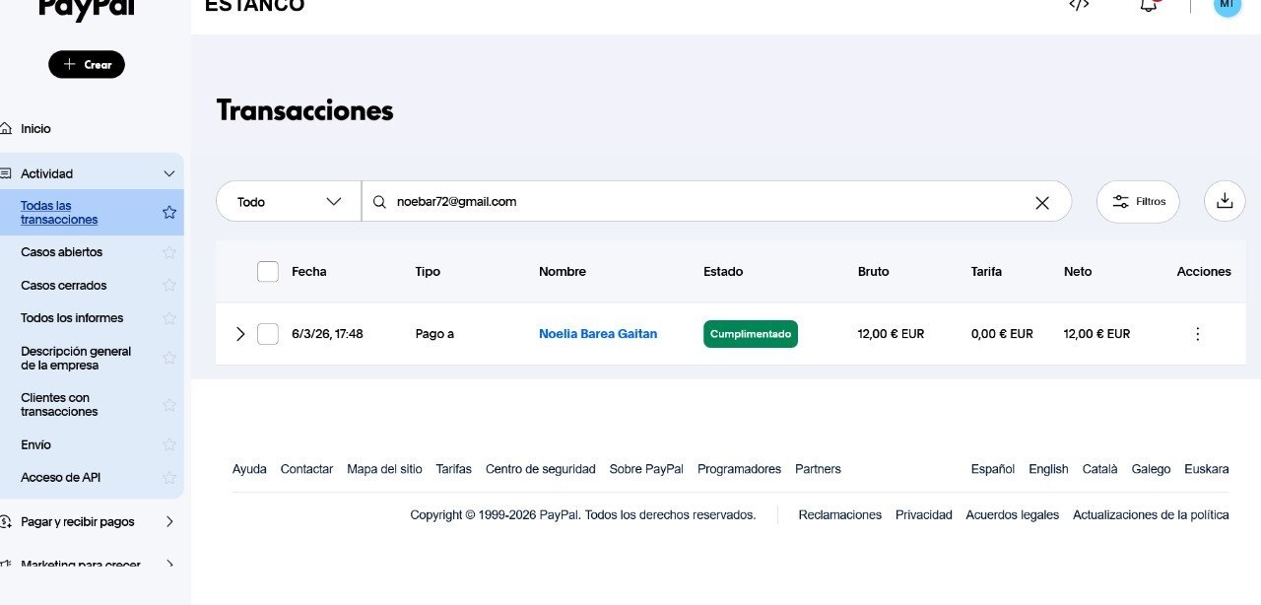Screen dimensions: 1261x605
Task: Open the developer code icon in header
Action: pos(1079,5)
